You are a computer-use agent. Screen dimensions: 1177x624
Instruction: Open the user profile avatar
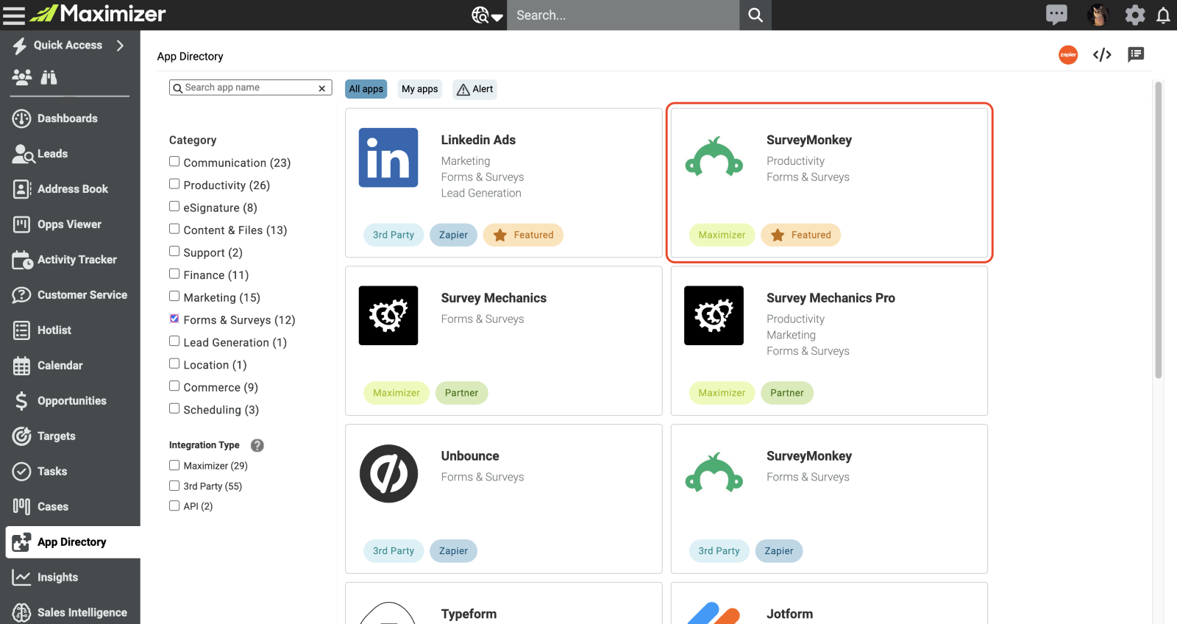point(1098,15)
